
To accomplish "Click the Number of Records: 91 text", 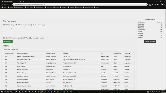I will (11, 50).
